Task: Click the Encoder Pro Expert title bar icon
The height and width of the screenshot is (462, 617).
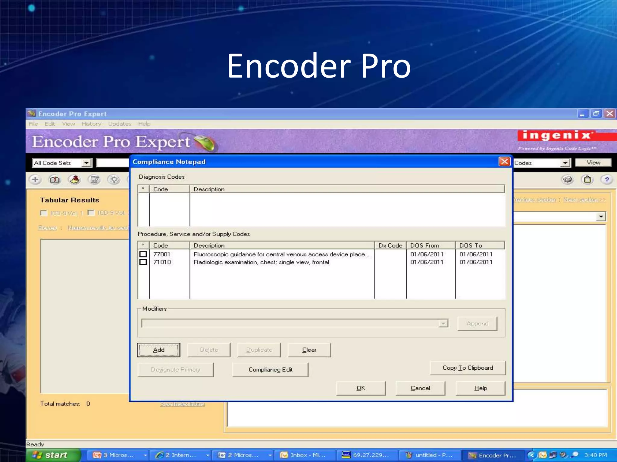Action: (31, 113)
